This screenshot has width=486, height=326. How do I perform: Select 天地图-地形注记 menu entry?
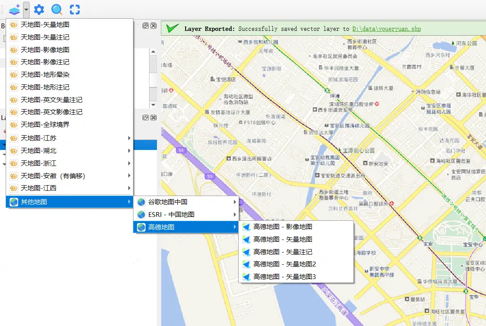(70, 87)
